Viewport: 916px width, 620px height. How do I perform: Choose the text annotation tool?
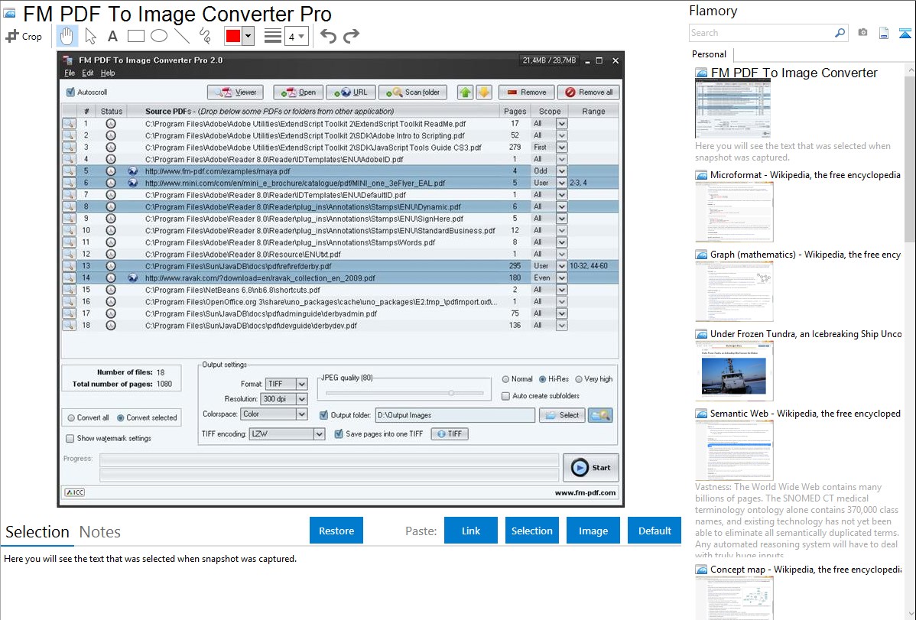(x=112, y=36)
